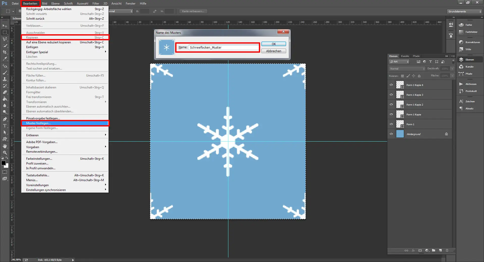This screenshot has height=262, width=484.
Task: Click the black foreground color swatch
Action: pyautogui.click(x=4, y=162)
